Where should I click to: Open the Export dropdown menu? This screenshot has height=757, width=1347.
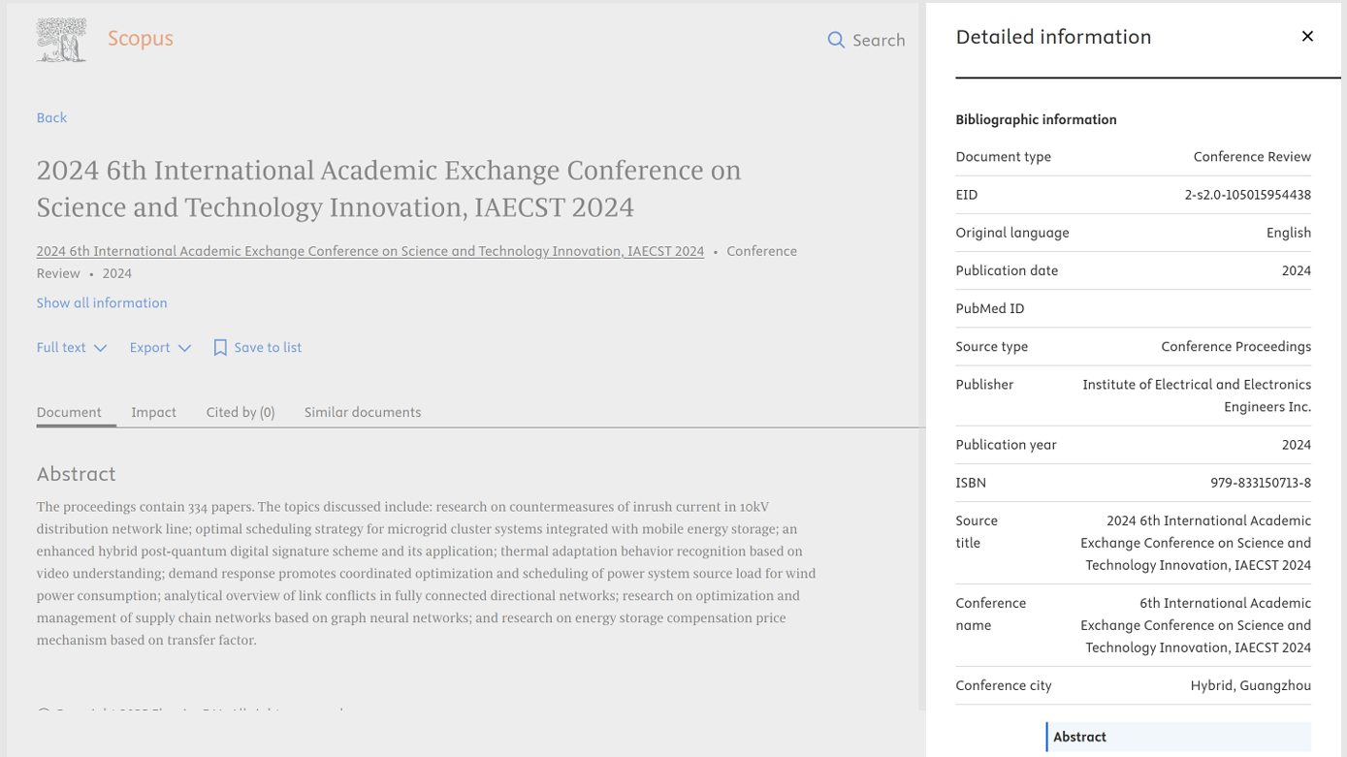[x=160, y=348]
